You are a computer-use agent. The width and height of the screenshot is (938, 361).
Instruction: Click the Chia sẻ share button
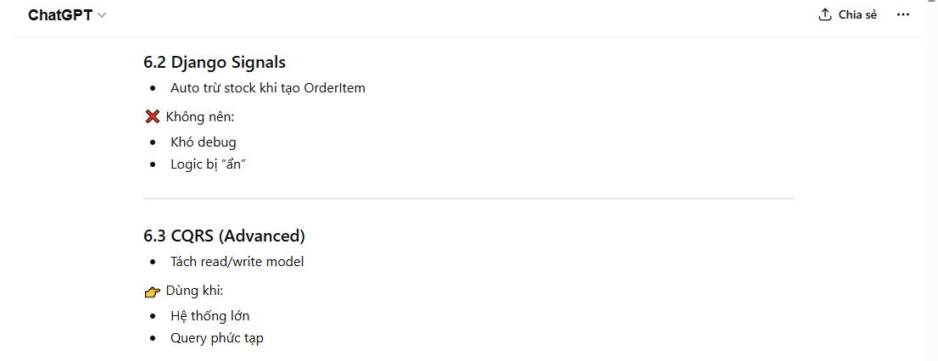(847, 14)
